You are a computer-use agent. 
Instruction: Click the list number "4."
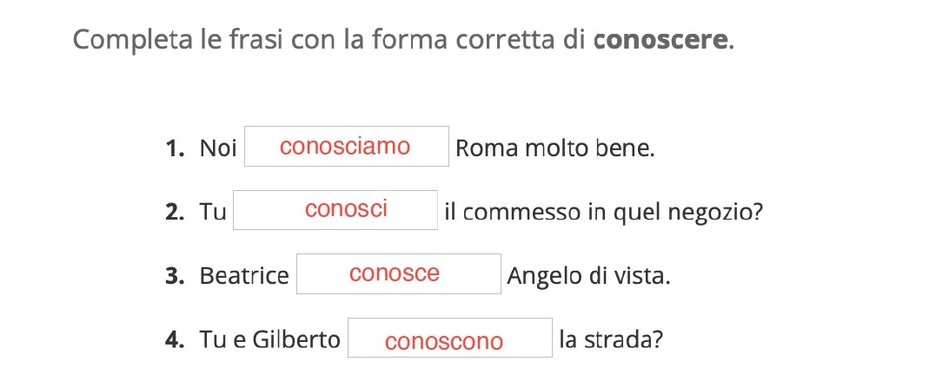coord(176,339)
